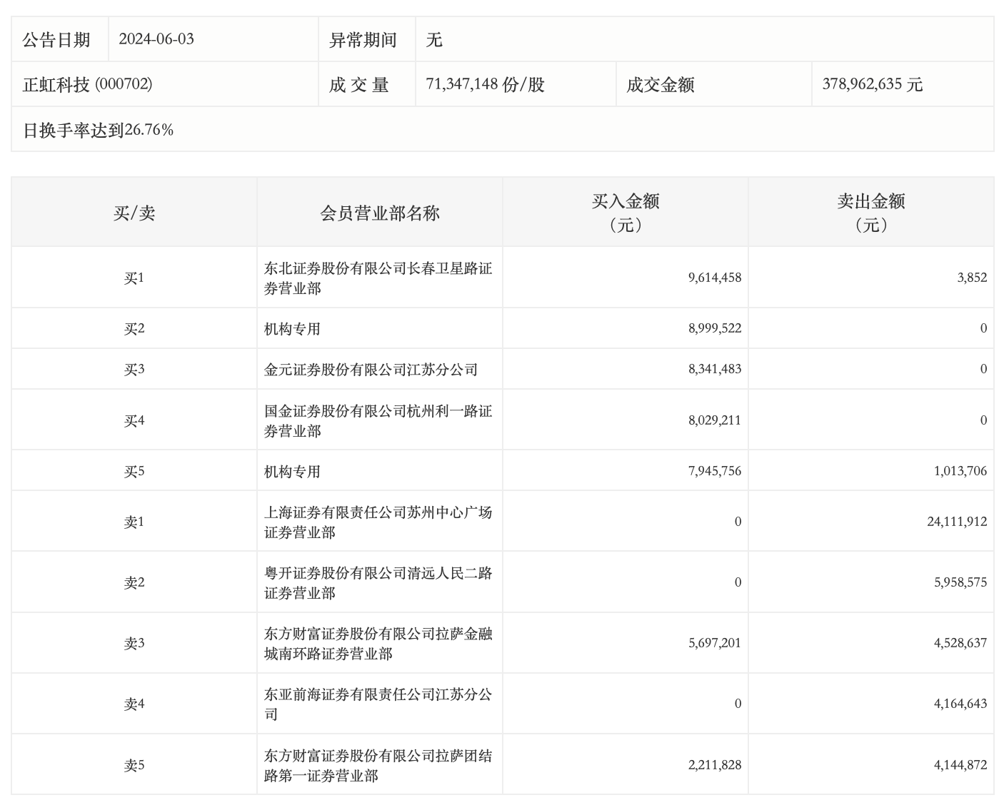Select sell amount 5,958,575
This screenshot has width=1004, height=805.
pyautogui.click(x=960, y=582)
